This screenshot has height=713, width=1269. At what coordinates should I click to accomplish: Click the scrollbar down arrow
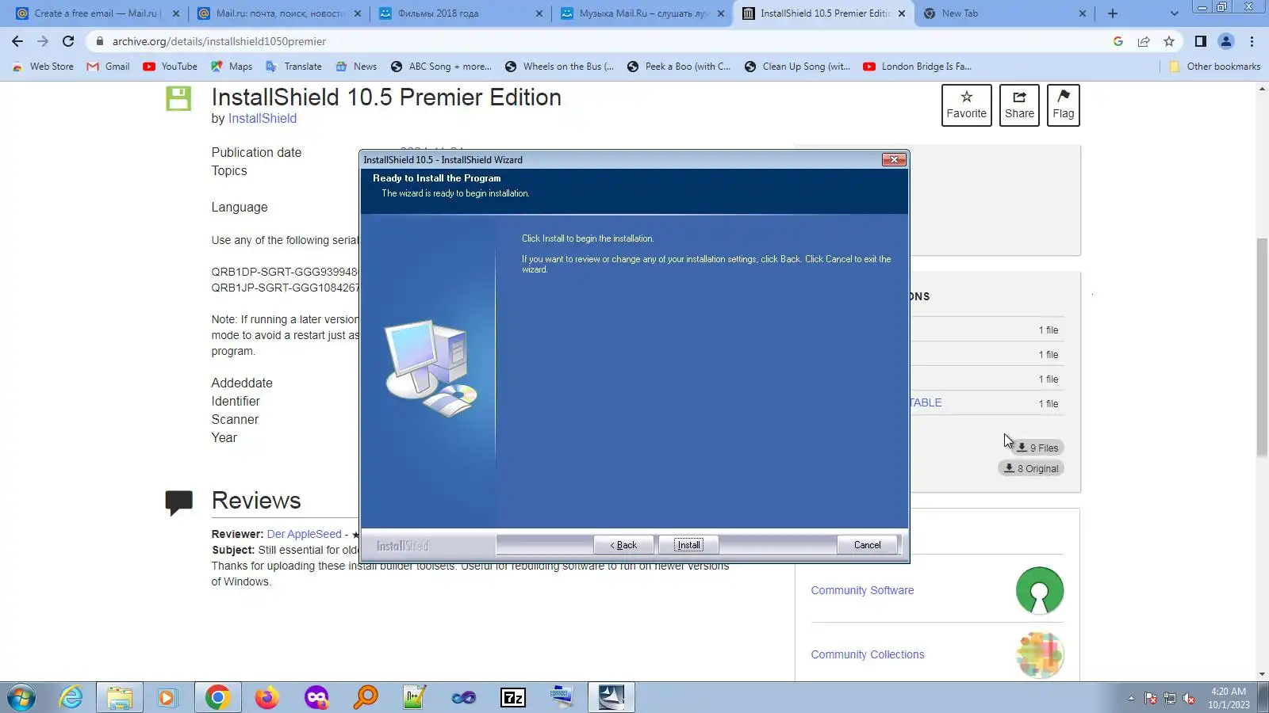tap(1262, 674)
